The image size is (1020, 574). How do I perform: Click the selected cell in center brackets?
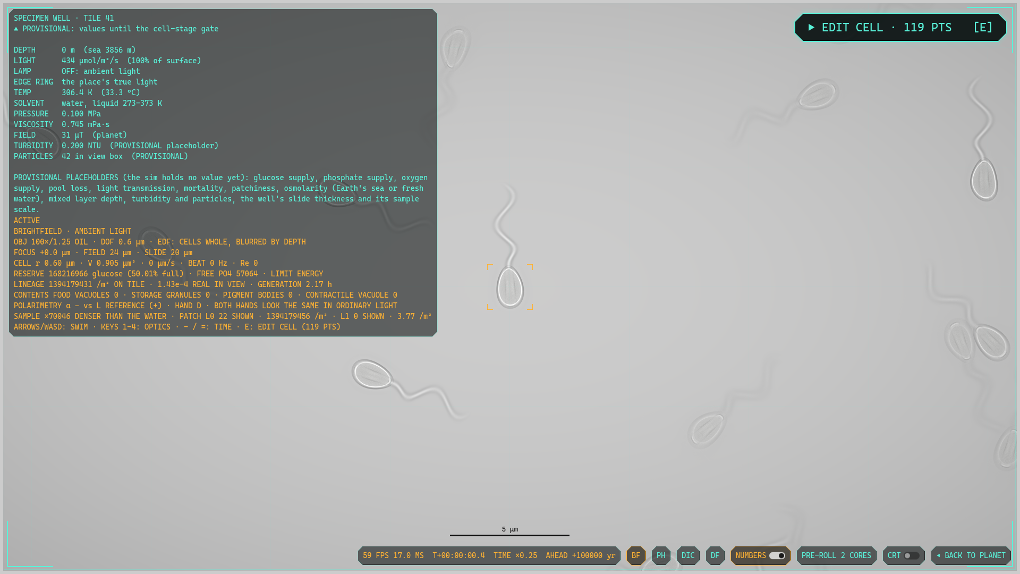(510, 287)
